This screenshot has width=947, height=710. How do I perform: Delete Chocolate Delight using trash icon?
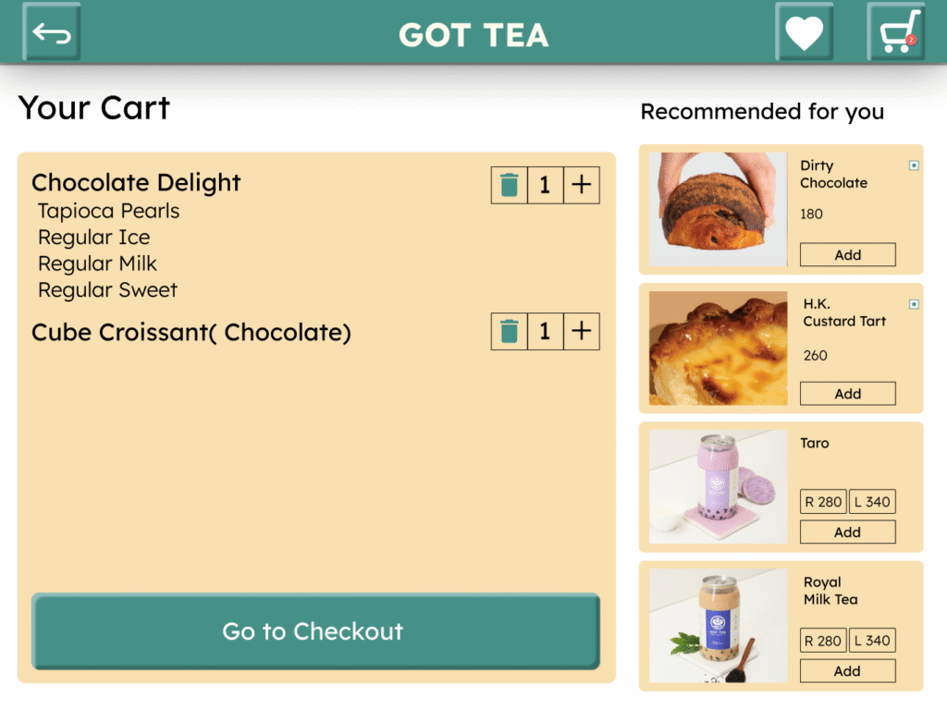(x=509, y=185)
